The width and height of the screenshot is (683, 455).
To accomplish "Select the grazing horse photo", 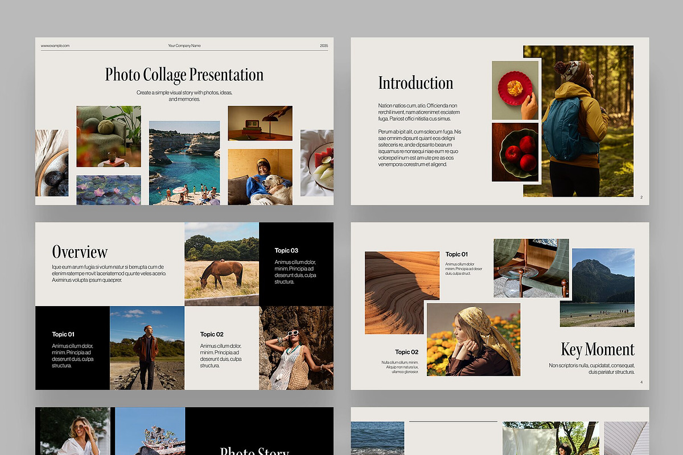I will point(222,264).
